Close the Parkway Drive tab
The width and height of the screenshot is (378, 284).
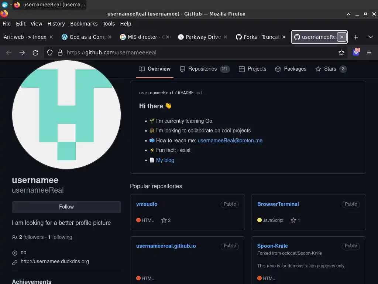(x=226, y=37)
